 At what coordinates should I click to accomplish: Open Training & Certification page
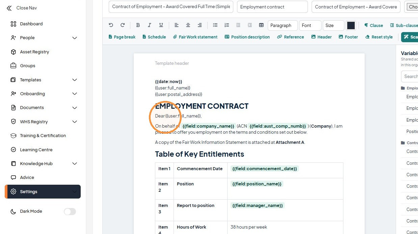coord(43,136)
